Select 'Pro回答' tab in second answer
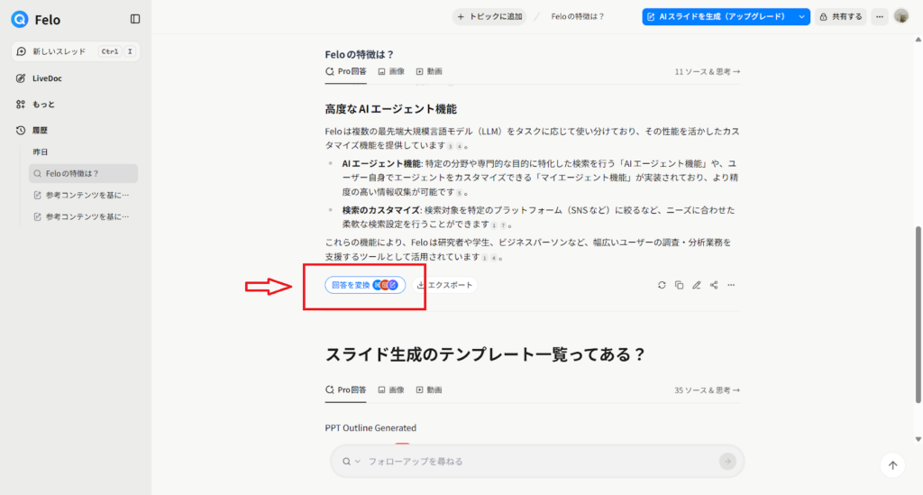Image resolution: width=923 pixels, height=495 pixels. [x=345, y=390]
